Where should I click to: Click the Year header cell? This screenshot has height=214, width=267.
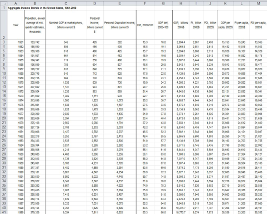[x=16, y=25]
